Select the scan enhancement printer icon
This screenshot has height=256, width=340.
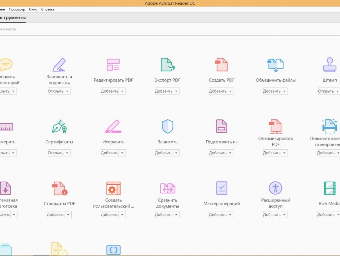pos(330,126)
